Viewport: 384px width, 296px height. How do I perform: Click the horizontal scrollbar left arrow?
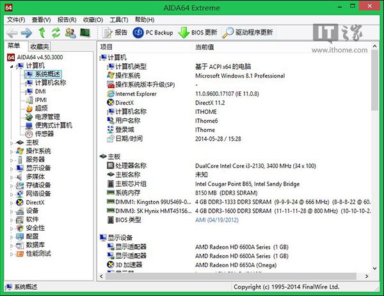click(101, 276)
